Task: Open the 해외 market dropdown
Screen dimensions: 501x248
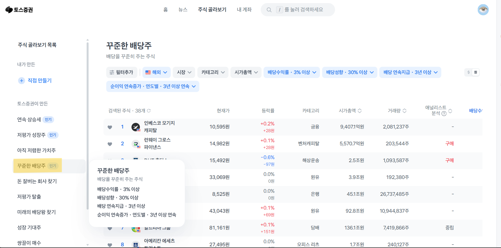Action: click(156, 72)
